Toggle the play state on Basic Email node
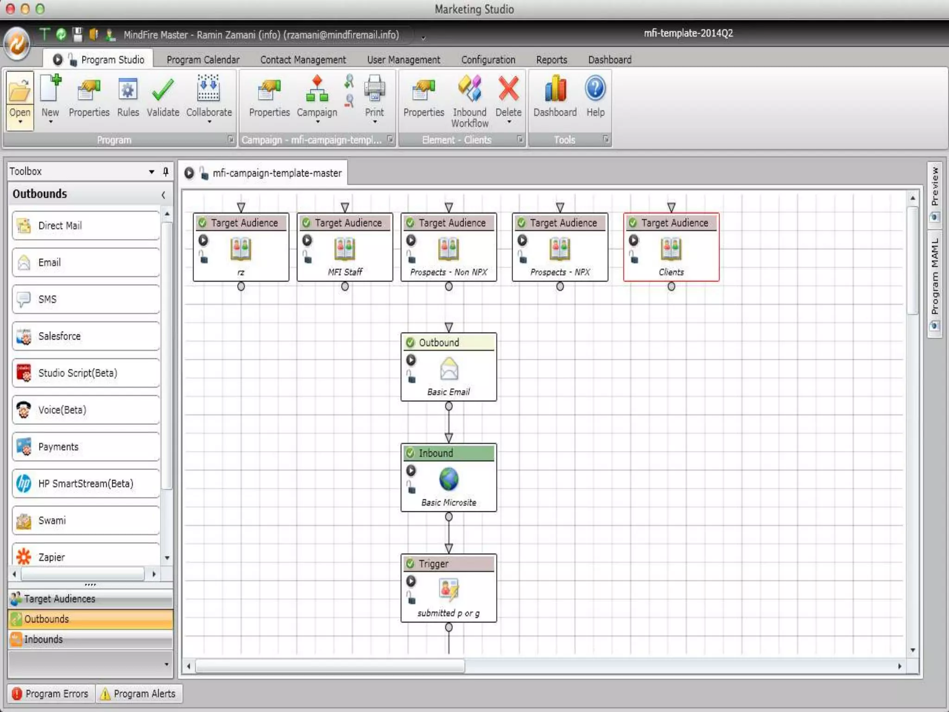Image resolution: width=949 pixels, height=712 pixels. coord(411,360)
